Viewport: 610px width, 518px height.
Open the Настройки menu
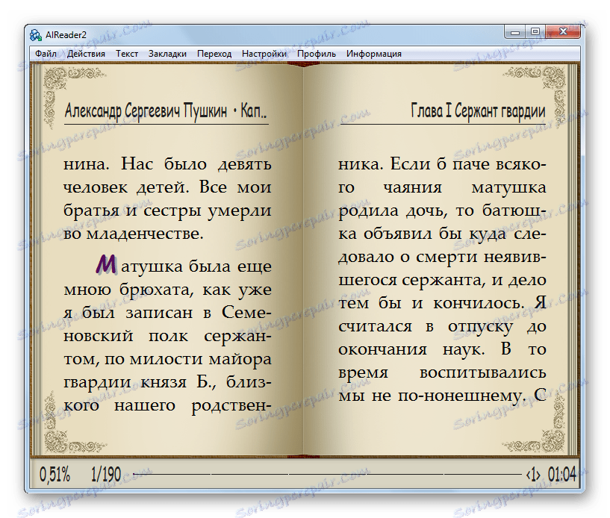264,54
